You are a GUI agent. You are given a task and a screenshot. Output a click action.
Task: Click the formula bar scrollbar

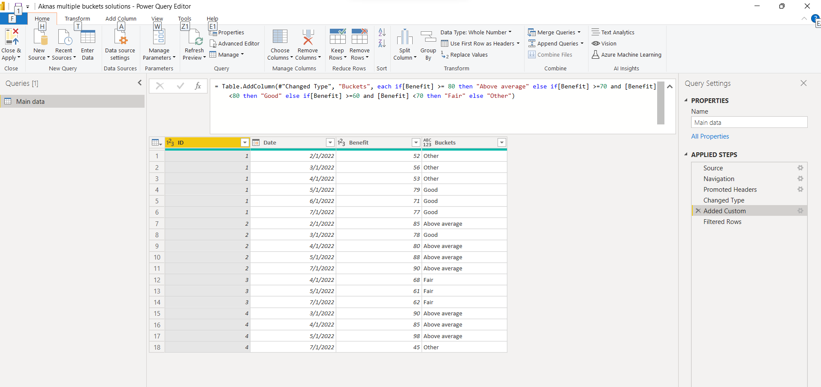(x=661, y=103)
